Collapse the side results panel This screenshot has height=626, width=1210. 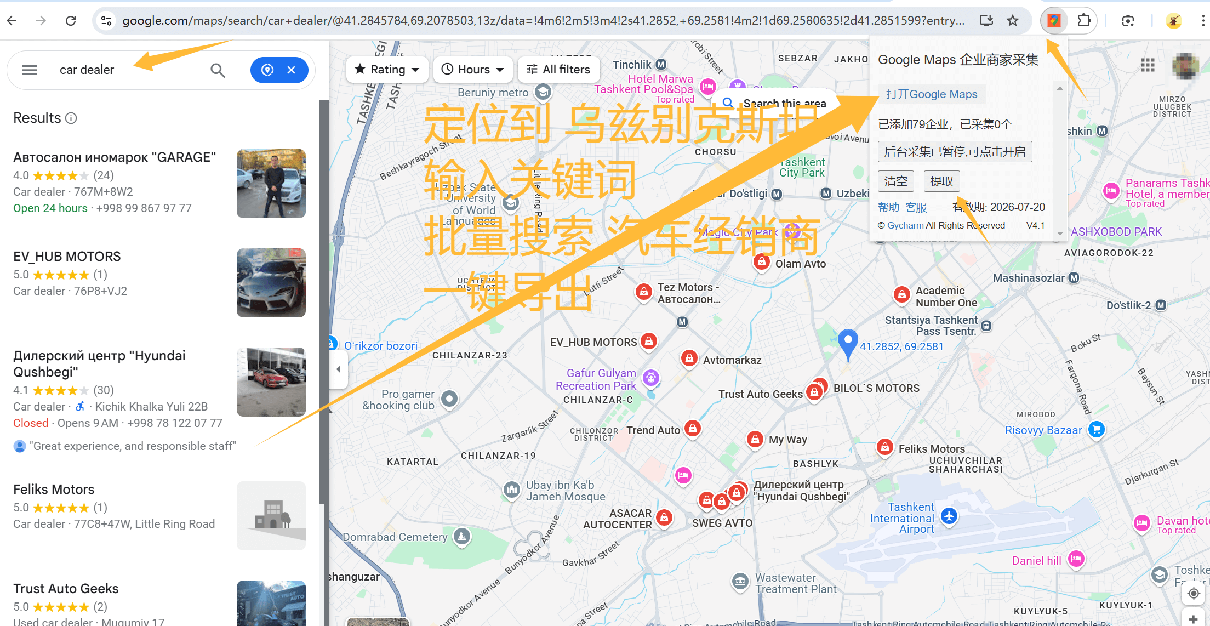pyautogui.click(x=339, y=369)
